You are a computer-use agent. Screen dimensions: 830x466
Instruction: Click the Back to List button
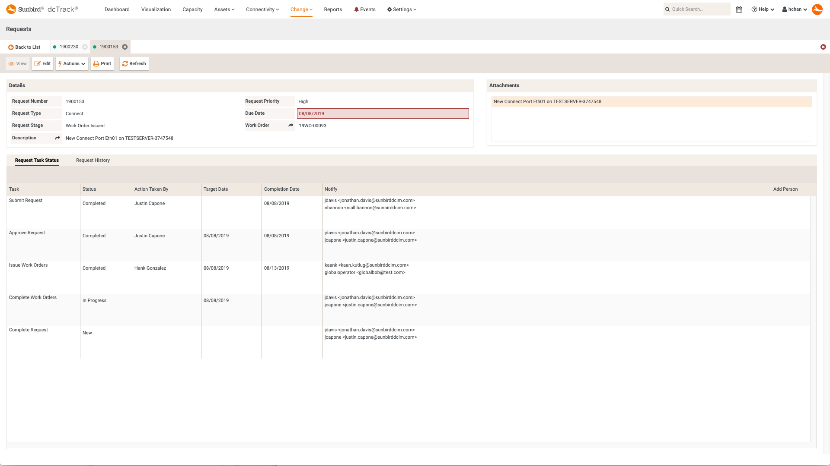click(x=24, y=47)
